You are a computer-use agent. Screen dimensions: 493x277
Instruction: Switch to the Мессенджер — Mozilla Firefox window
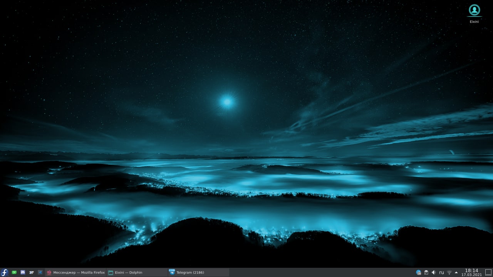tap(75, 272)
